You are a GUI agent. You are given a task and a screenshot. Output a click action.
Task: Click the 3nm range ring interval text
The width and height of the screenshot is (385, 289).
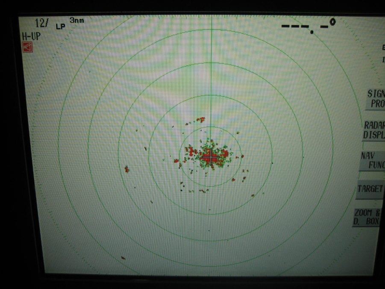pos(77,20)
